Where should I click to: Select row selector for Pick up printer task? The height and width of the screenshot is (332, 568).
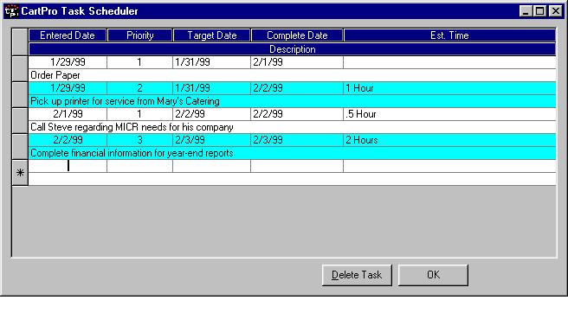20,95
